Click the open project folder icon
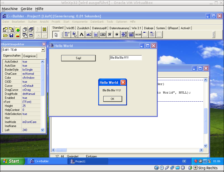Image resolution: width=224 pixels, height=172 pixels. click(5, 35)
